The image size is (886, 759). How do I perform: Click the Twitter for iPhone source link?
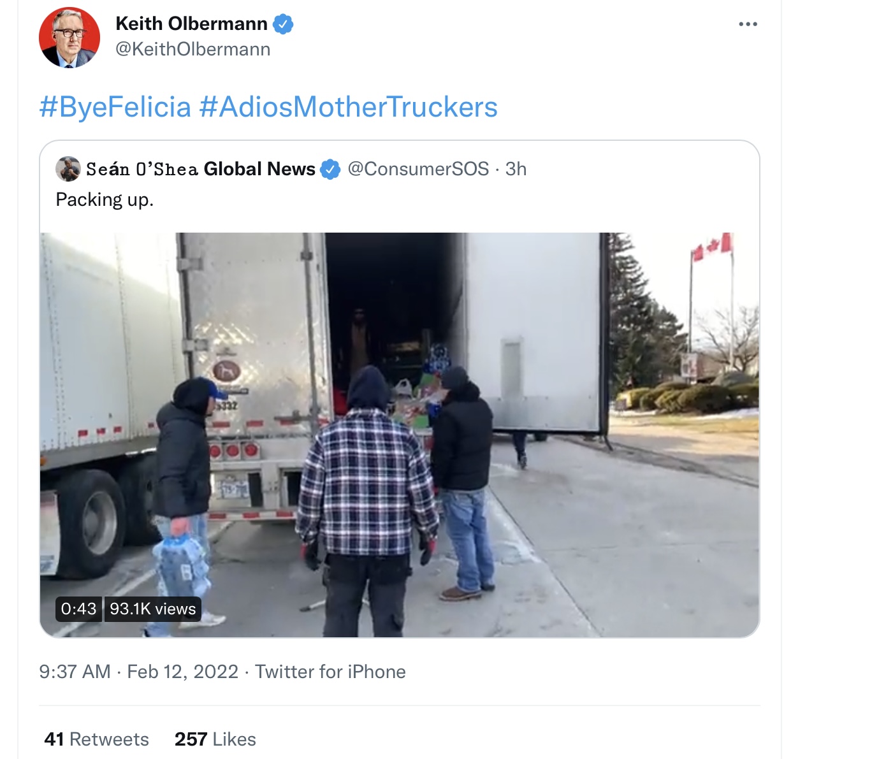pos(330,672)
